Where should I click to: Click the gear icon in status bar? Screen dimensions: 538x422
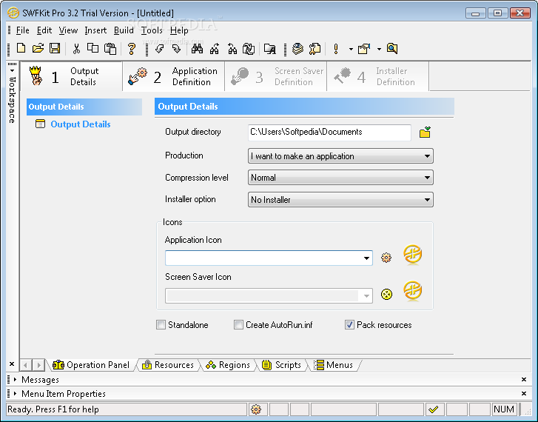pos(256,409)
